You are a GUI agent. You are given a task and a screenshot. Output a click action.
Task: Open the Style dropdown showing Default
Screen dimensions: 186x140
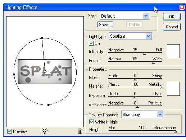pyautogui.click(x=124, y=16)
